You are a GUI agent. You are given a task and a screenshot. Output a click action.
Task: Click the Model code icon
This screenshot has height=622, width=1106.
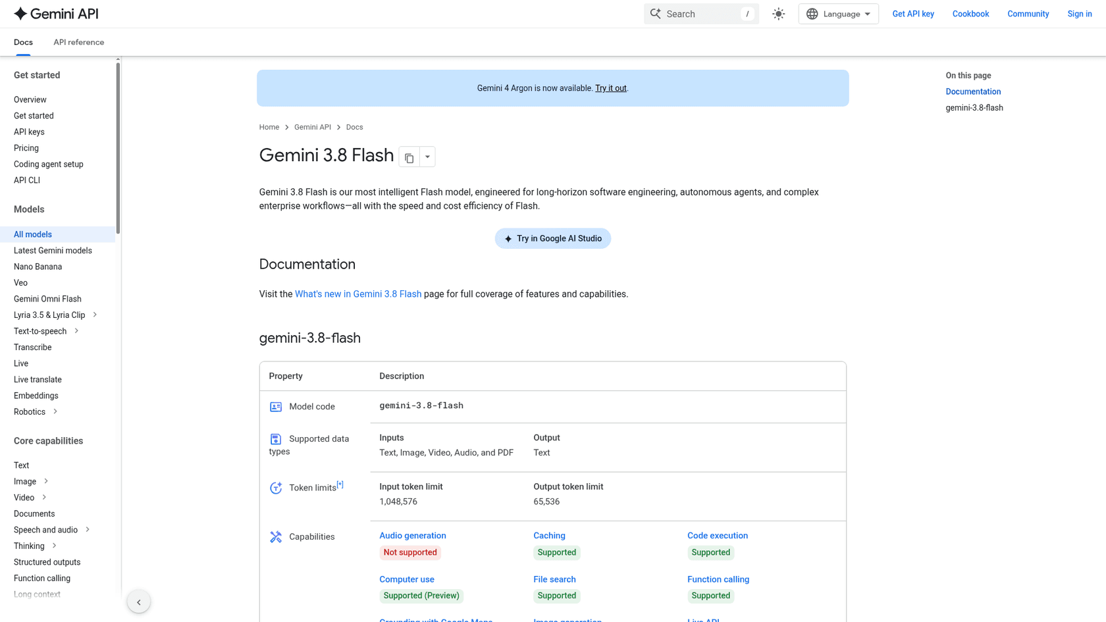pyautogui.click(x=276, y=407)
